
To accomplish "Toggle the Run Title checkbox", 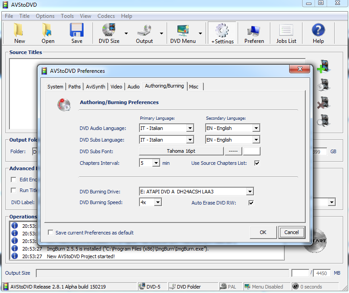I will pyautogui.click(x=13, y=190).
